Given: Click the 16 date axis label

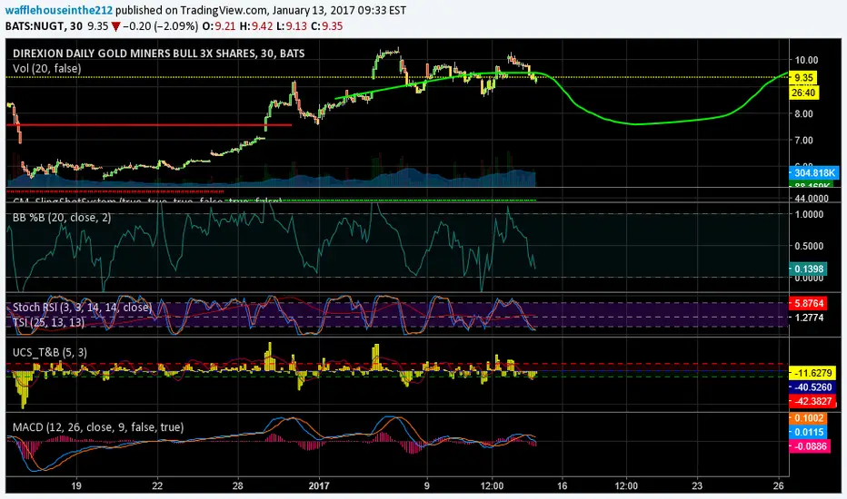Looking at the screenshot, I should (x=563, y=485).
